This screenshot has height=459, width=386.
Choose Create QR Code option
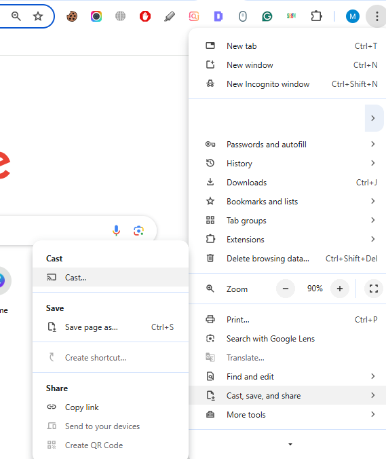pyautogui.click(x=111, y=445)
